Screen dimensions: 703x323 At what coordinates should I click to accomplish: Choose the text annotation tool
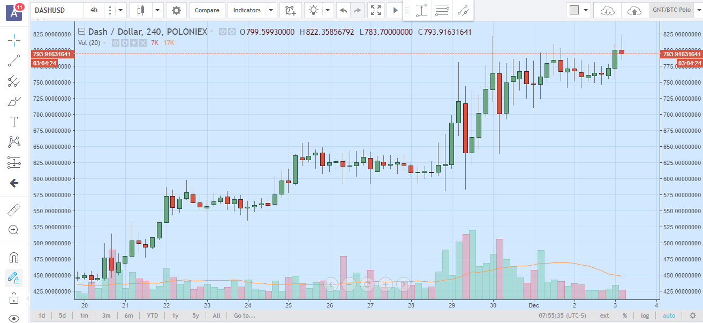14,122
